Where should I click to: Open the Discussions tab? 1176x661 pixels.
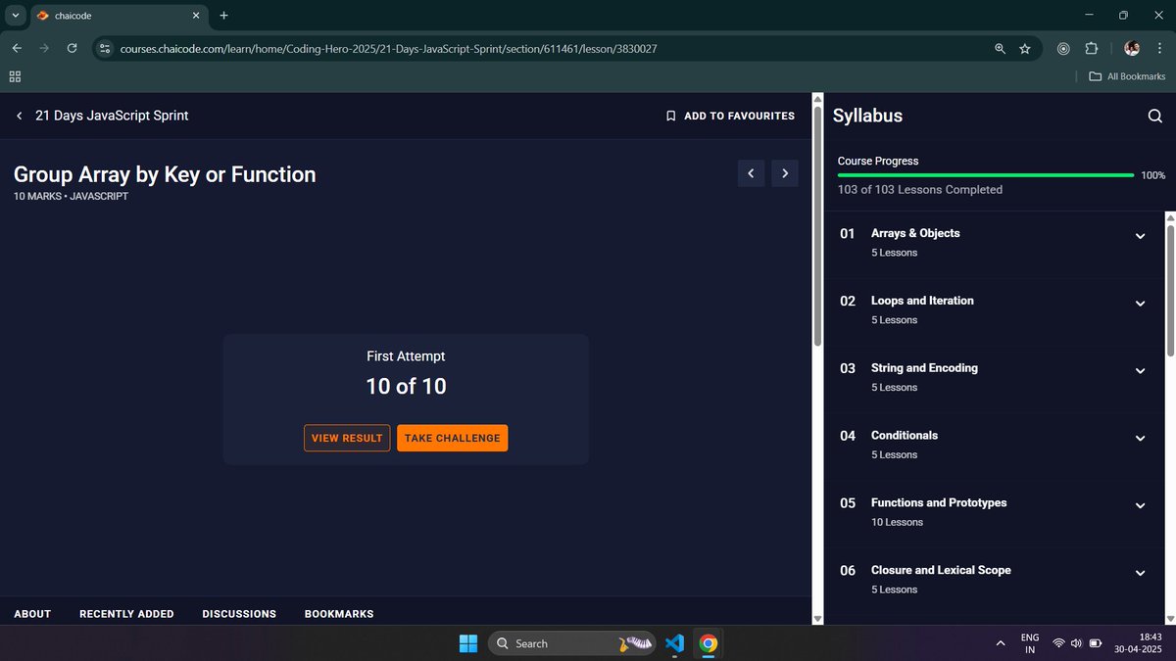tap(239, 614)
